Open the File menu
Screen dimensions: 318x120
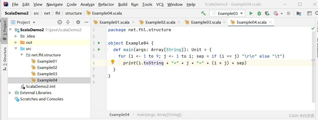point(15,4)
